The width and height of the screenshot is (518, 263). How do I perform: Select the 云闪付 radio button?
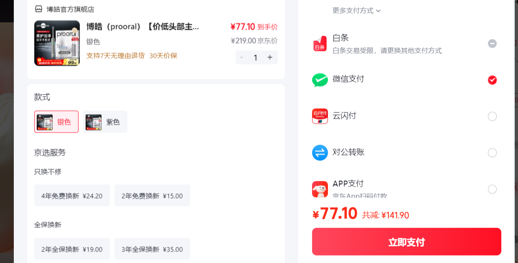pyautogui.click(x=492, y=116)
